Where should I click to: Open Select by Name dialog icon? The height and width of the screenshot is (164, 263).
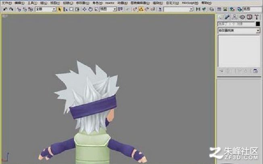[x=66, y=9]
